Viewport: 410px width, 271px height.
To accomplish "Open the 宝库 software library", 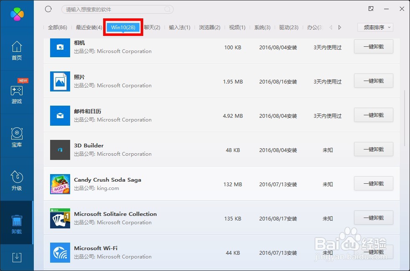I will [x=17, y=138].
